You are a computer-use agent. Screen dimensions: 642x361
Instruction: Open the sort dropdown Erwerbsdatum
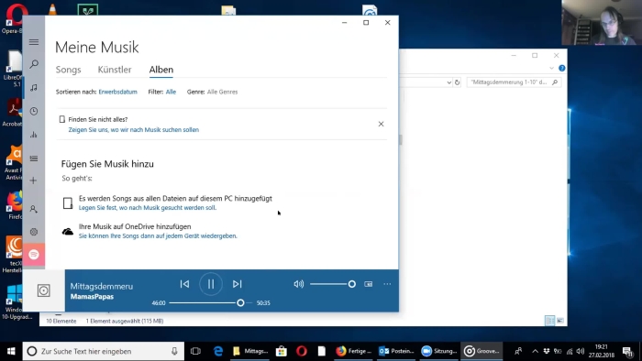point(118,92)
